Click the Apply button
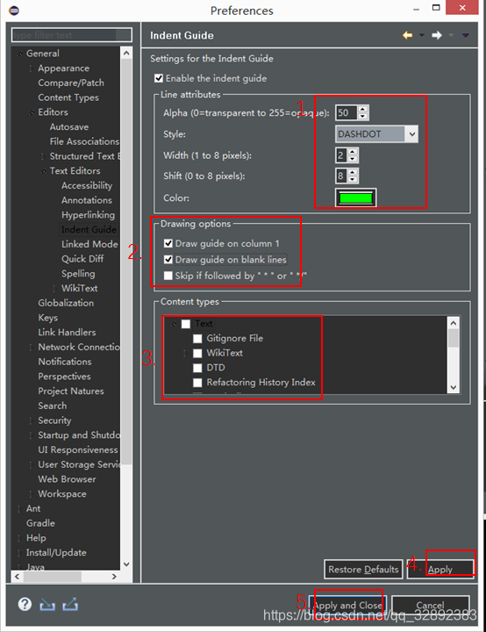The height and width of the screenshot is (632, 486). pos(440,569)
